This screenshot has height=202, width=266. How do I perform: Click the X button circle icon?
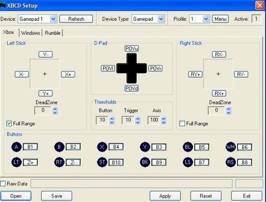click(x=102, y=147)
